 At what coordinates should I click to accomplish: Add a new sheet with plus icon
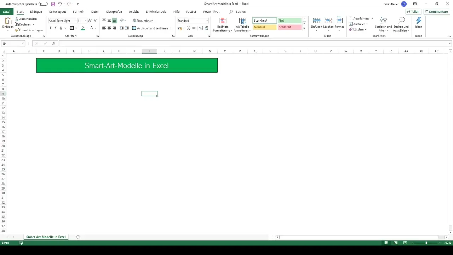point(78,237)
